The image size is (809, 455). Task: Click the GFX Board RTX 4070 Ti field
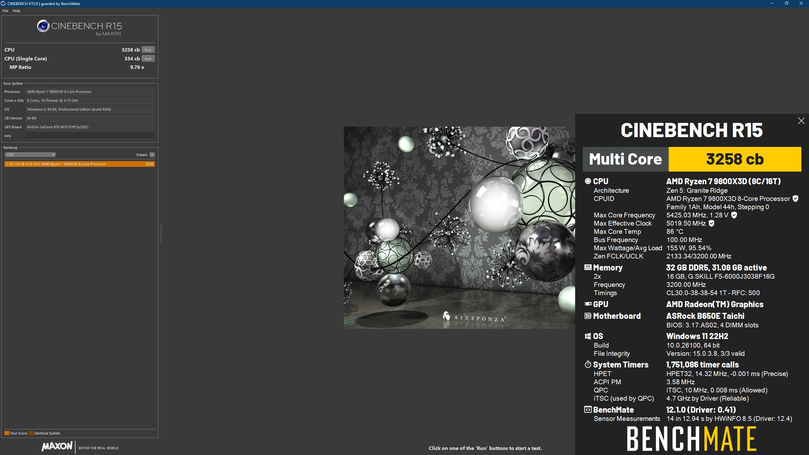click(x=90, y=127)
